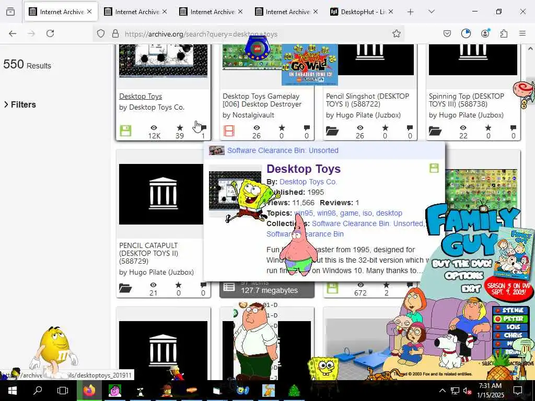Viewport: 535px width, 401px height.
Task: Click the folder icon on PENCIL CATAPULT card
Action: [125, 288]
